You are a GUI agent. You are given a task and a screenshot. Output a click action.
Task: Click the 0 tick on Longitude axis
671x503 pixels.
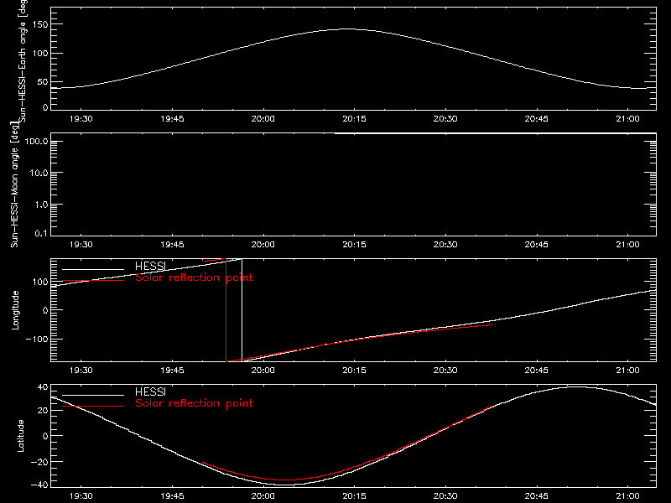pos(45,310)
